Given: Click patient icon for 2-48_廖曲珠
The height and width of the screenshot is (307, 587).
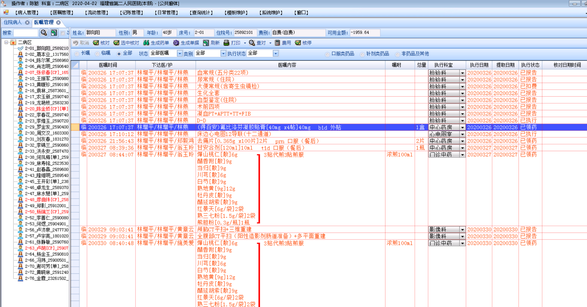Looking at the screenshot, I should tap(20, 200).
